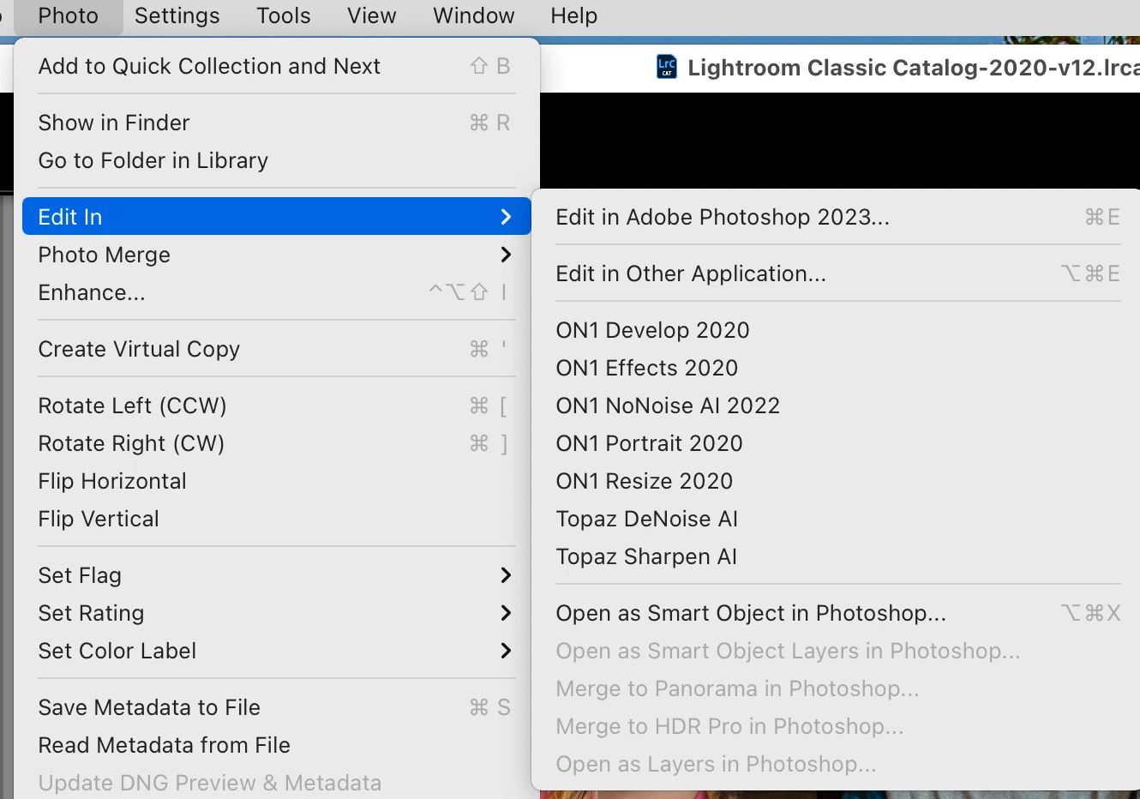The height and width of the screenshot is (799, 1140).
Task: Choose Rotate Right (CW)
Action: (x=276, y=443)
